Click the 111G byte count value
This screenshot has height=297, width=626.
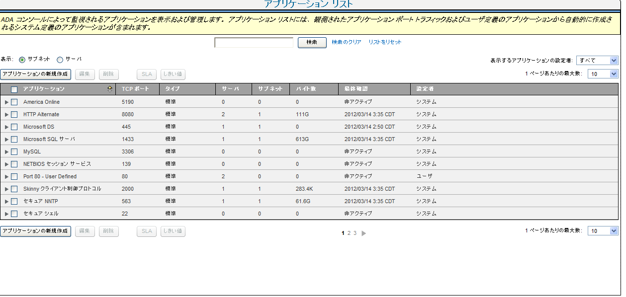point(302,114)
